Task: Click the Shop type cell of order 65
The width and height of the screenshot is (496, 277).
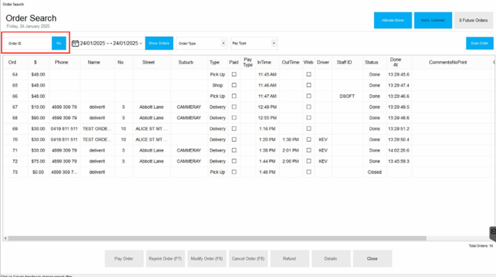Action: click(x=218, y=86)
